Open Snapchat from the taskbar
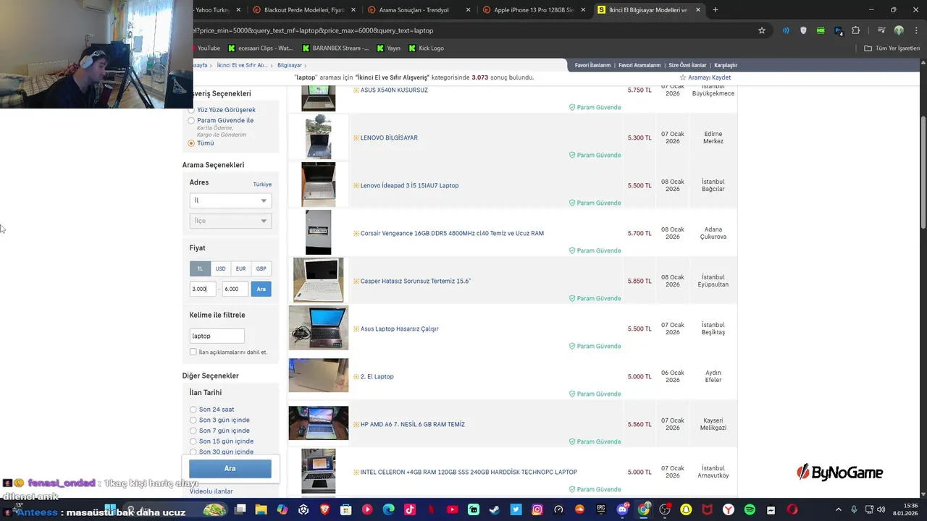927x521 pixels. coord(686,509)
